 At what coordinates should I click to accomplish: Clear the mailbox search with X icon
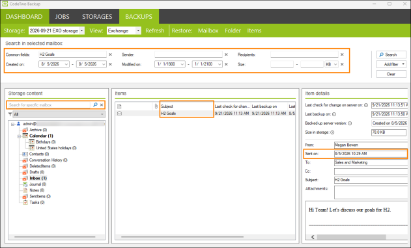(x=102, y=105)
